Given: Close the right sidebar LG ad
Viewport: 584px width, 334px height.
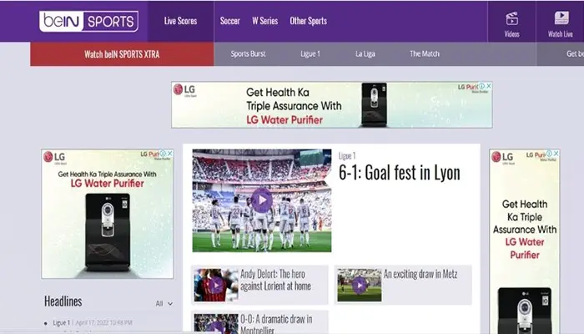Looking at the screenshot, I should coord(556,154).
